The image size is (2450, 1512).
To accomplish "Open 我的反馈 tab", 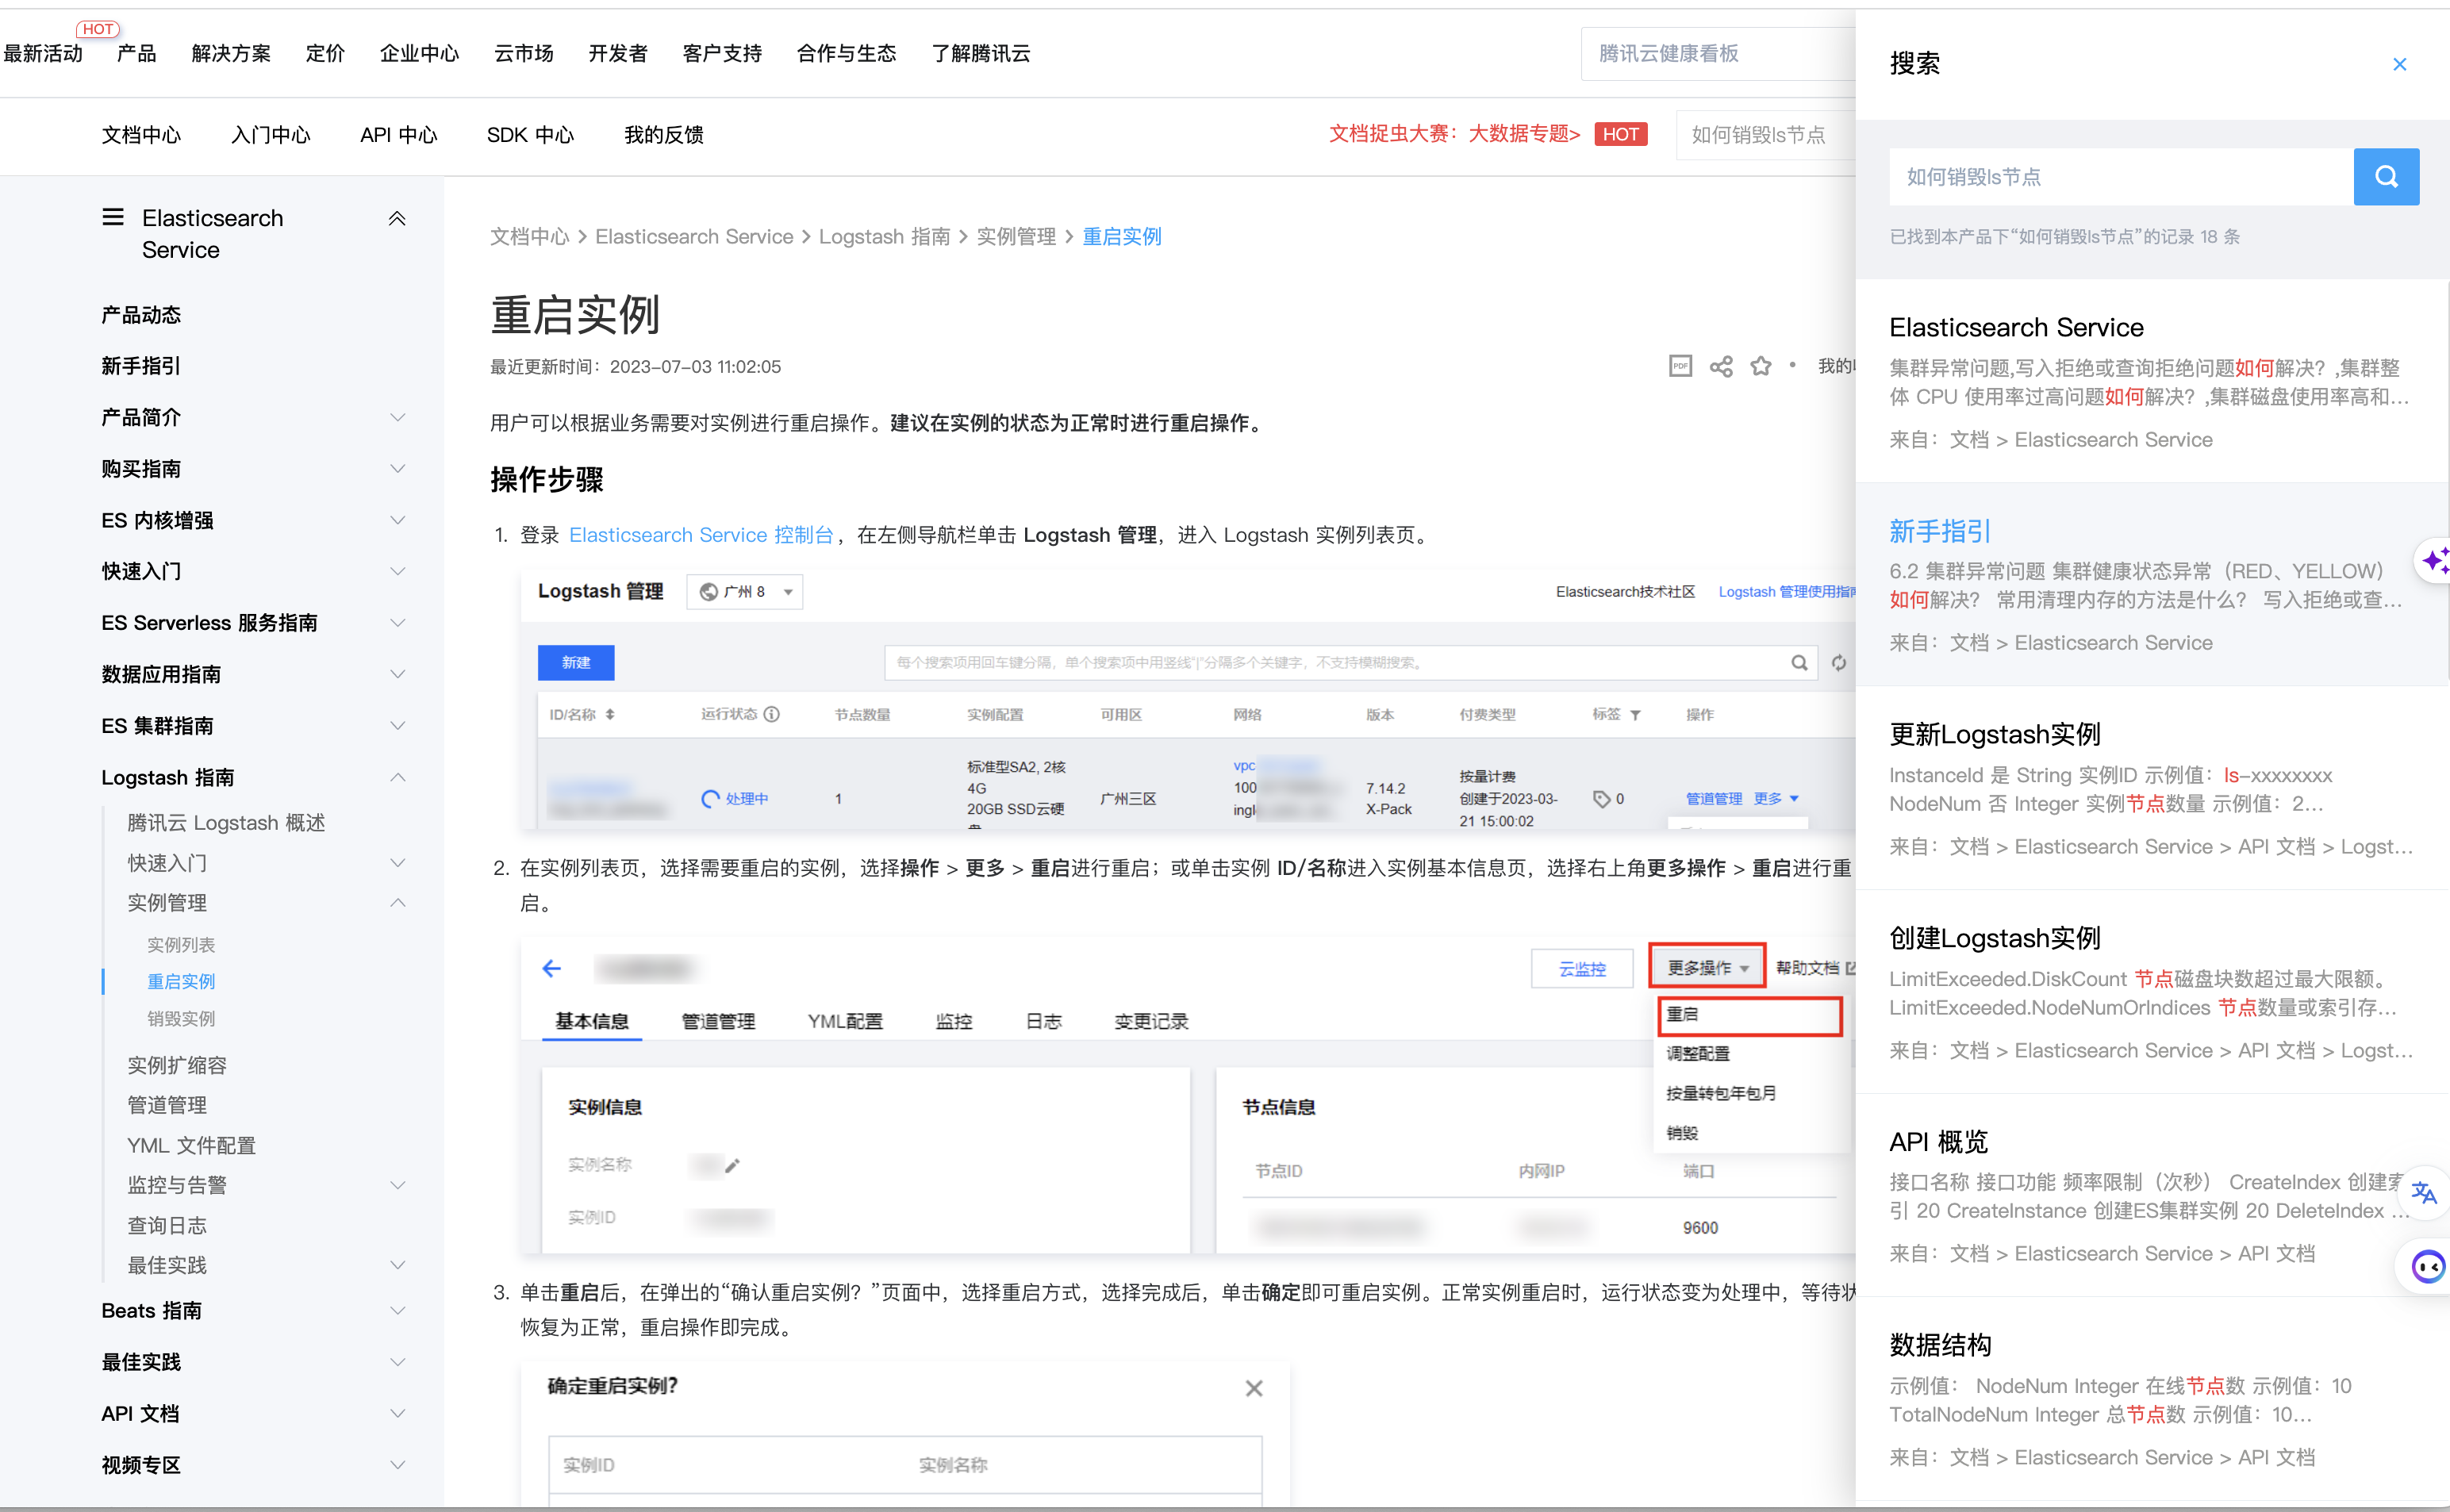I will click(663, 134).
